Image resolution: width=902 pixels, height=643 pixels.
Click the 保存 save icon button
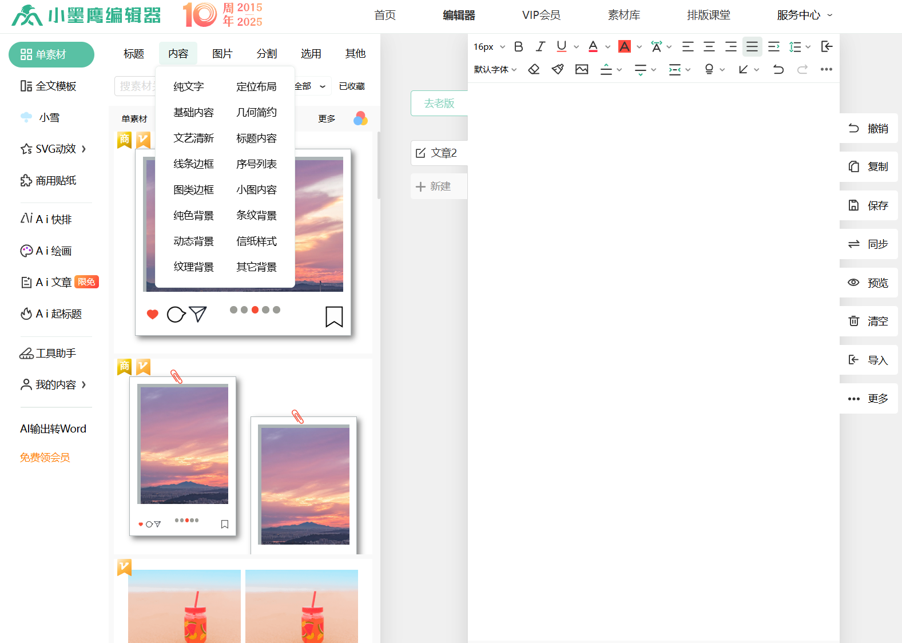(x=868, y=205)
